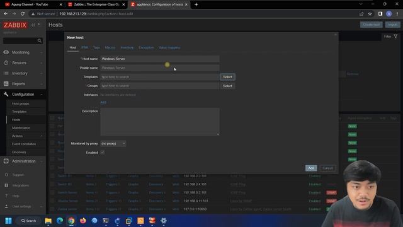Open the Encryption tab

coord(146,48)
